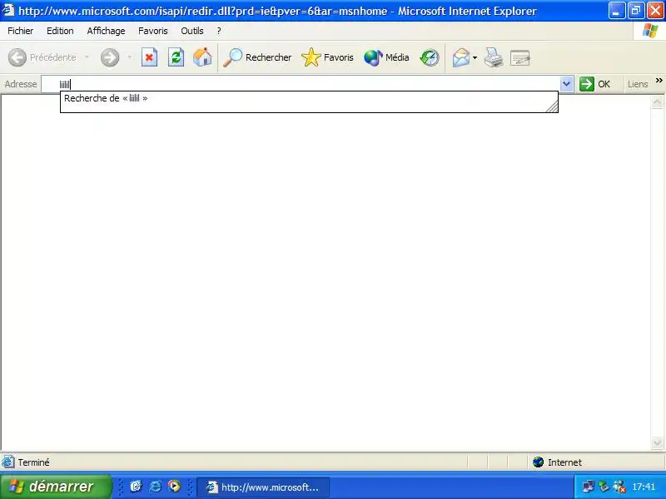Click the démarrer Start button
This screenshot has height=499, width=666.
(x=56, y=487)
